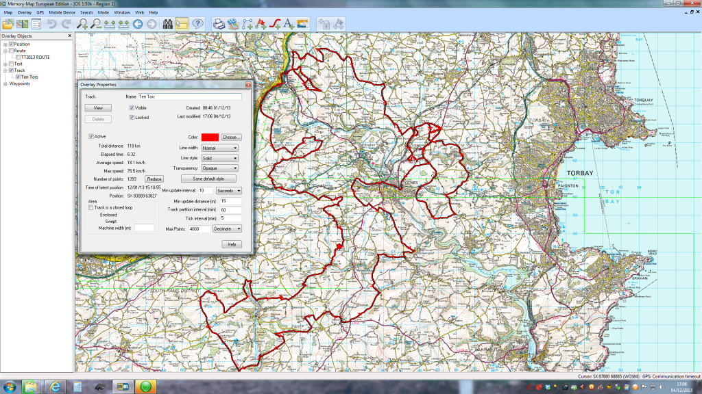Open the Line width dropdown
Image resolution: width=702 pixels, height=394 pixels.
coord(219,148)
